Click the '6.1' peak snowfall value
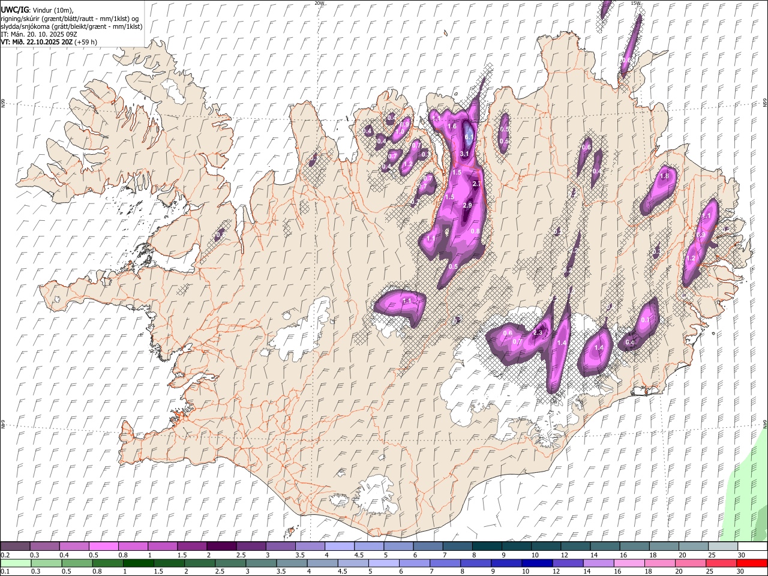Image resolution: width=768 pixels, height=576 pixels. pos(469,137)
